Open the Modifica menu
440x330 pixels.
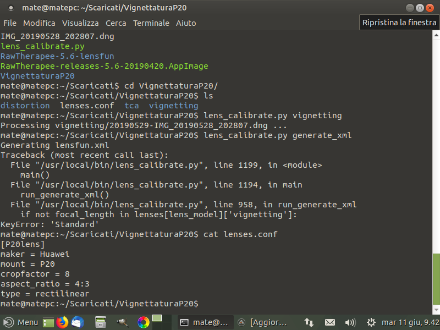tap(39, 23)
